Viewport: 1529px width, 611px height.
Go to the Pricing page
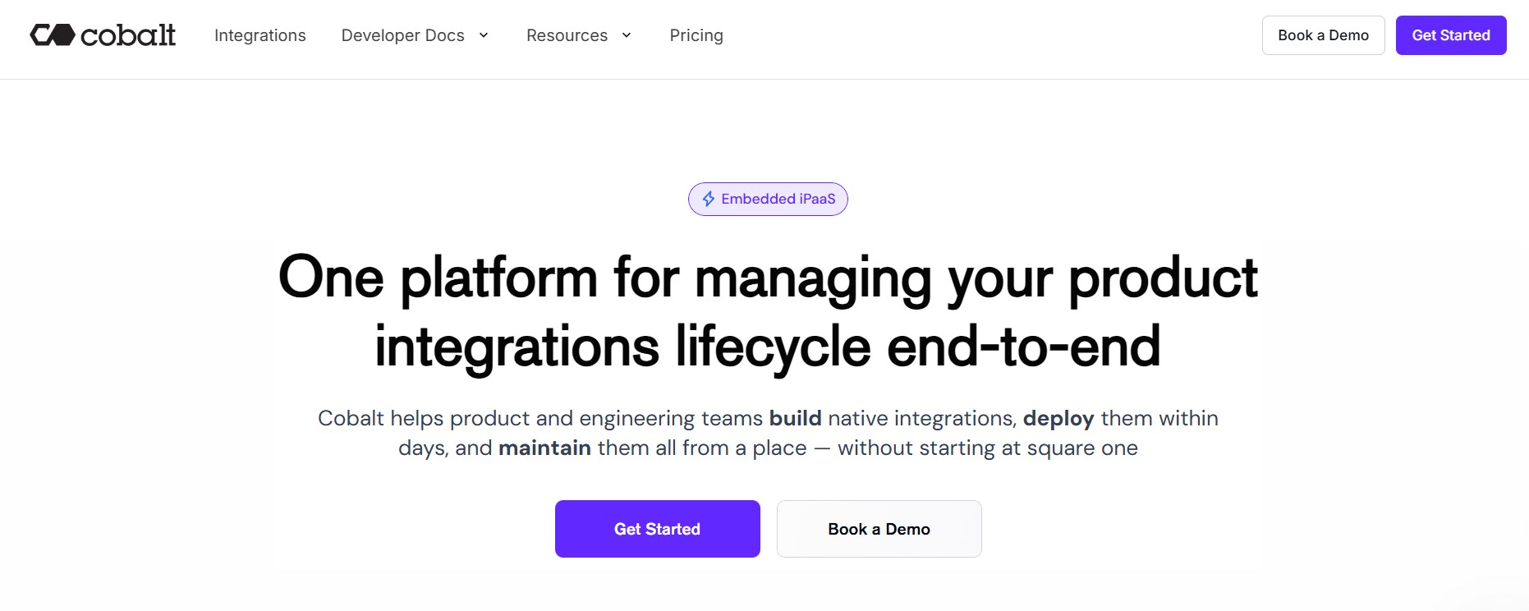click(x=696, y=35)
